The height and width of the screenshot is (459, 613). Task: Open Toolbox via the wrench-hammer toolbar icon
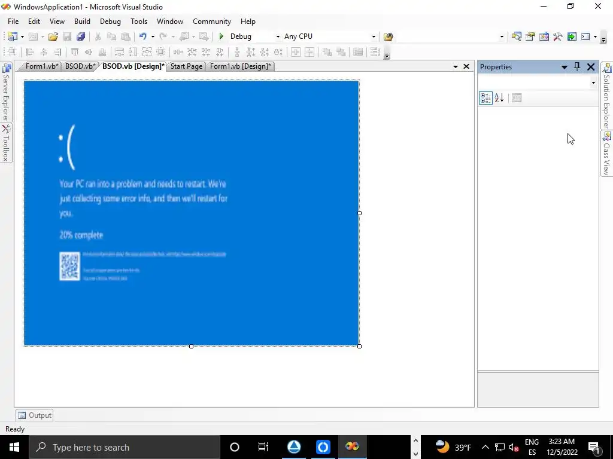(558, 36)
